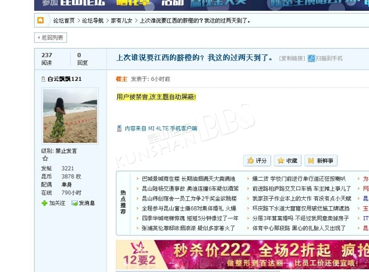Click the 收藏 star button
The width and height of the screenshot is (369, 272).
click(x=287, y=161)
